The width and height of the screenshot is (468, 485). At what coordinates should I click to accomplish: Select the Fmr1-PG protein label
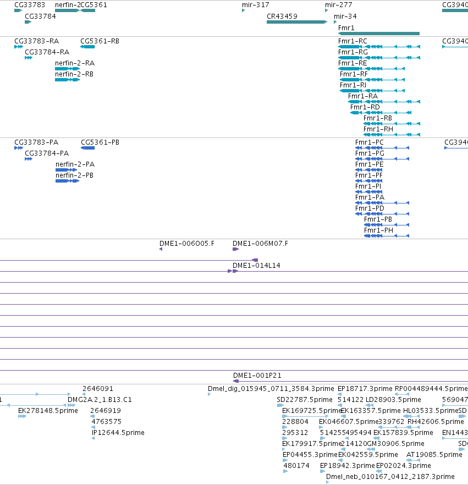click(x=370, y=153)
